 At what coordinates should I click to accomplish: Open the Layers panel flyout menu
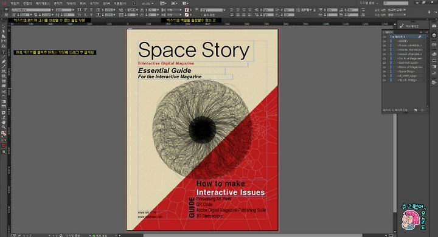pyautogui.click(x=426, y=32)
